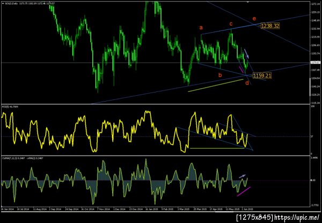This screenshot has height=223, width=322.
Task: Click the vertical scroll bar beside the price scale
Action: pyautogui.click(x=310, y=88)
